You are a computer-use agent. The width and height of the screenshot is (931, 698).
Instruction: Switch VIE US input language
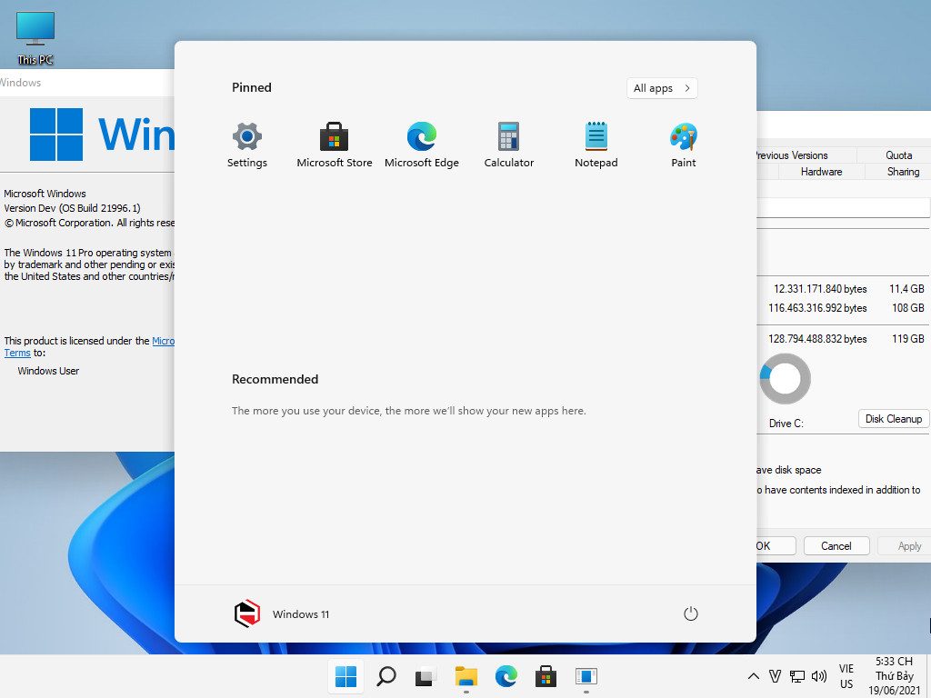click(x=846, y=676)
